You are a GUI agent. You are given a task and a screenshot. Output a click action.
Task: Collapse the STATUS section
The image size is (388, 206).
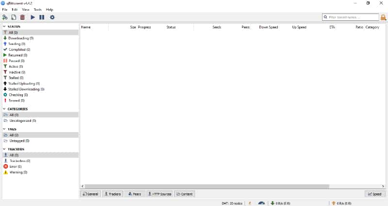click(4, 26)
